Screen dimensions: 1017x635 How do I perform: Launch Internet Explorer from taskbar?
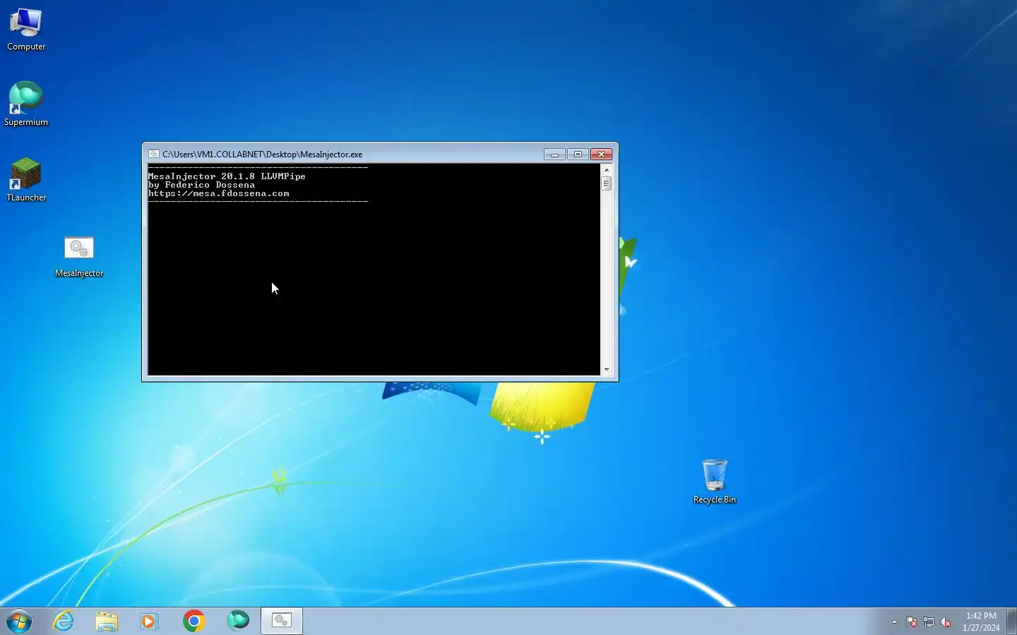(x=64, y=621)
